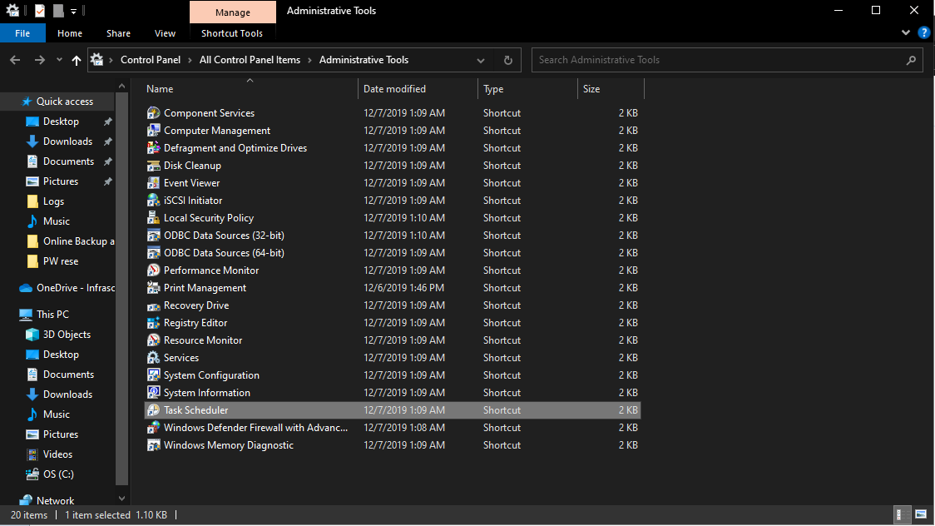Select the Performance Monitor icon
Image resolution: width=935 pixels, height=526 pixels.
click(x=153, y=270)
